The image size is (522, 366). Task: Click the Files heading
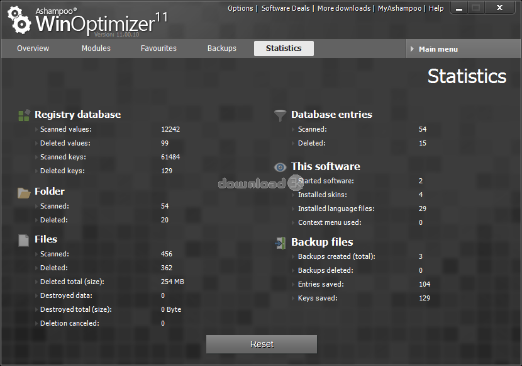click(x=46, y=239)
